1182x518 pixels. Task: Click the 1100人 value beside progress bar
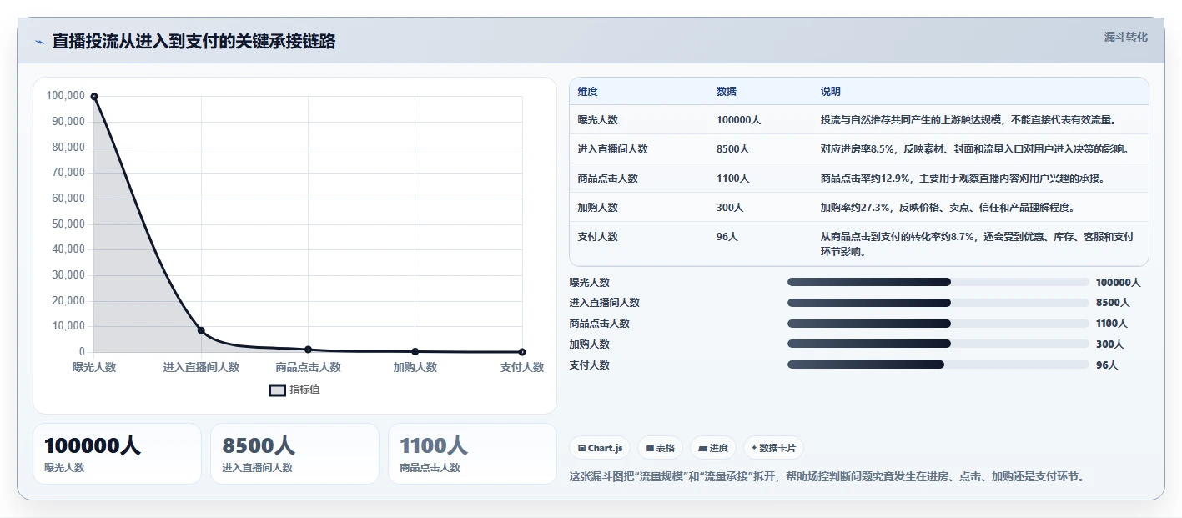[x=1112, y=324]
